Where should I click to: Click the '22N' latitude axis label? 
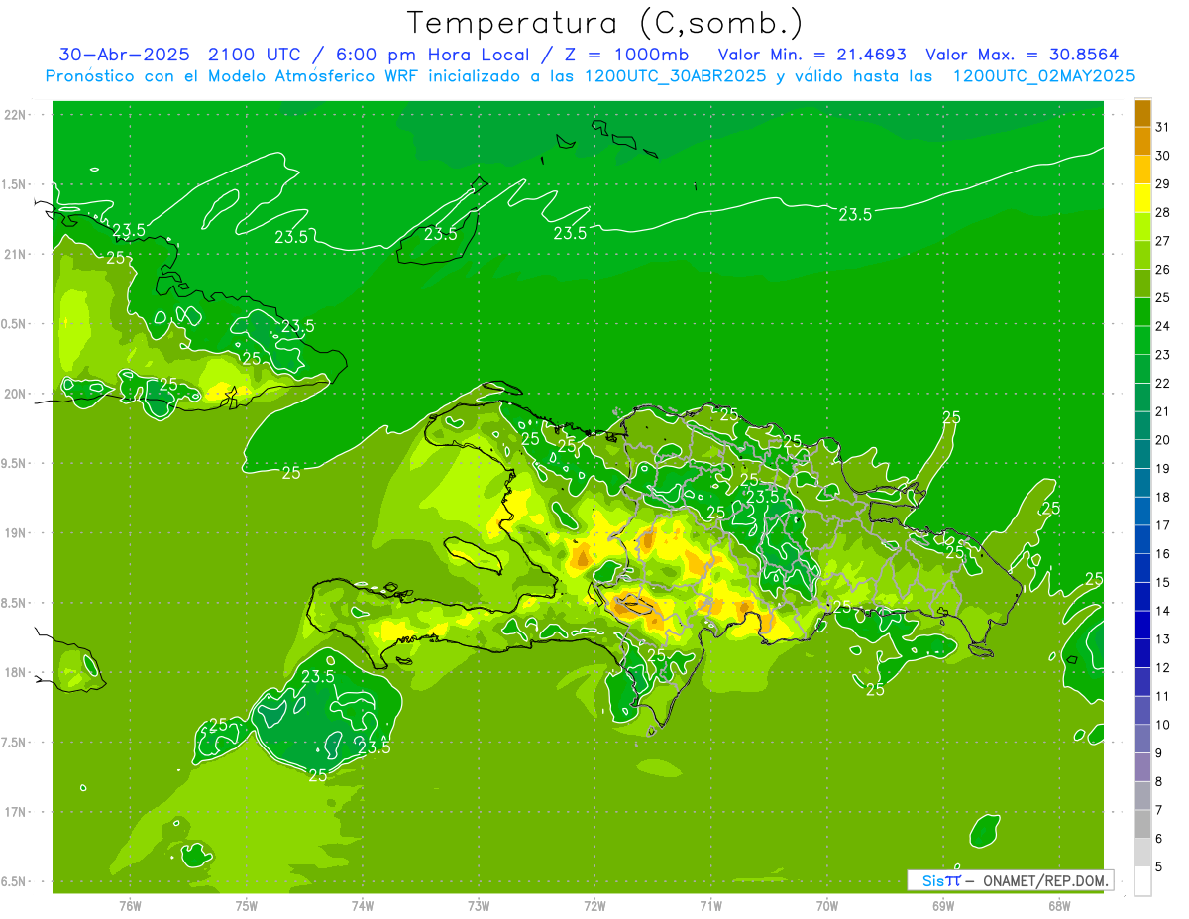coord(16,115)
